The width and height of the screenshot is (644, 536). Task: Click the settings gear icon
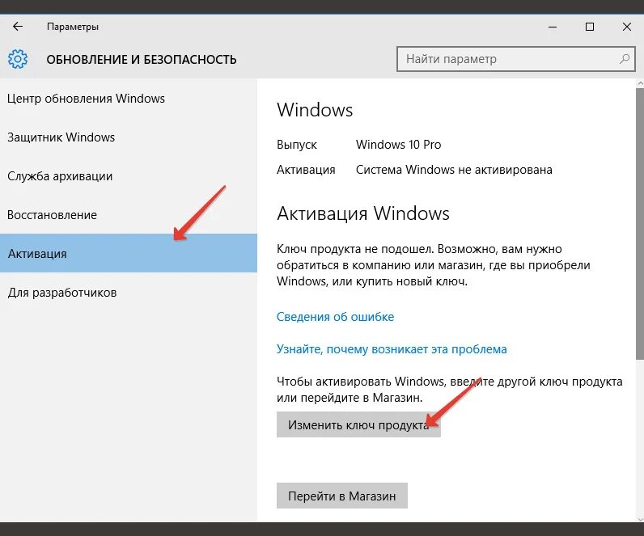[18, 59]
